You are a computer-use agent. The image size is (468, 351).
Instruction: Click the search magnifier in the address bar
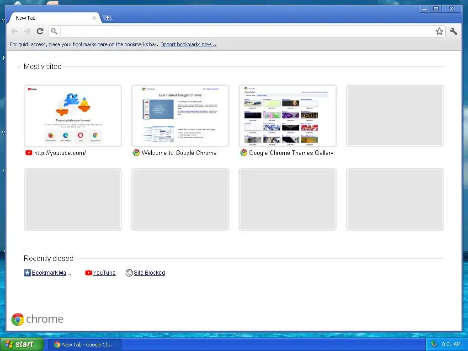point(54,31)
